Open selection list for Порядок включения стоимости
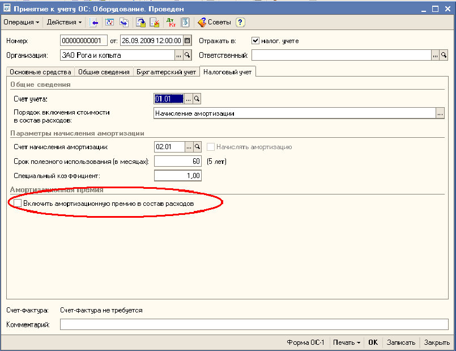 tap(440, 113)
